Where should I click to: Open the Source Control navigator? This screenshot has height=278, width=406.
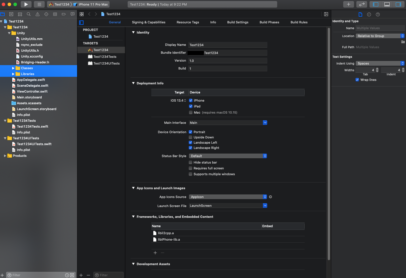pos(11,14)
